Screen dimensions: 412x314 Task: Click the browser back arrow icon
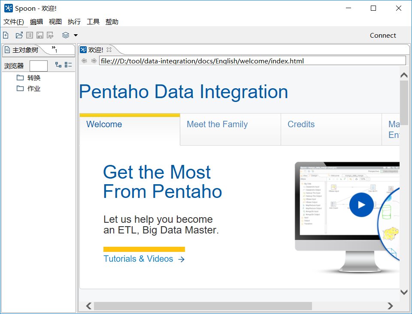pos(84,61)
